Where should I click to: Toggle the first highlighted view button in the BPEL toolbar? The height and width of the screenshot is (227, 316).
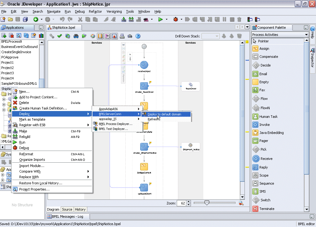[100, 36]
